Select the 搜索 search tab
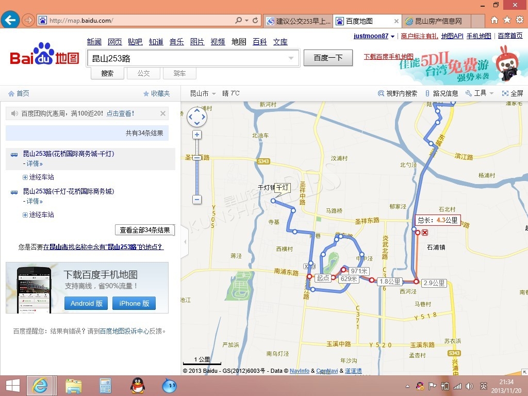The height and width of the screenshot is (396, 528). pos(107,73)
